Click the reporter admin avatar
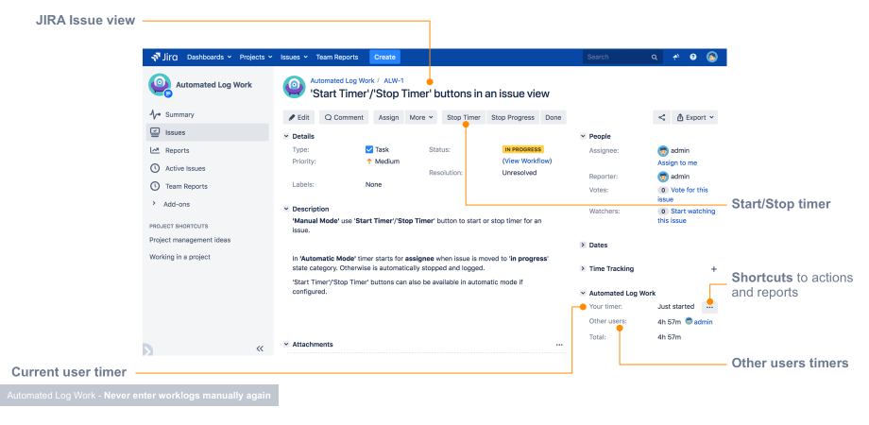869x425 pixels. 663,177
